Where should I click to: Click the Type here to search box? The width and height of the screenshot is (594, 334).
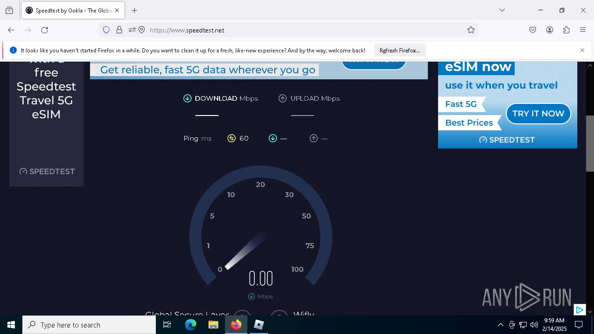[89, 325]
